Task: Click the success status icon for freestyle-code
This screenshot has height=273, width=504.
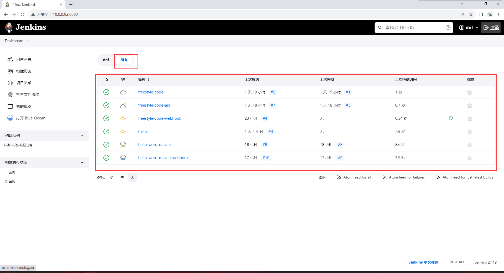Action: [106, 92]
